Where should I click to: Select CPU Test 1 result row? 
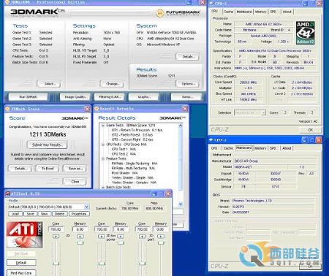(124, 149)
